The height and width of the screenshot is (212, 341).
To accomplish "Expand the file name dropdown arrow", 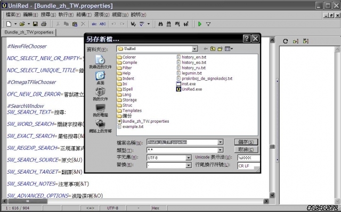I will (x=220, y=142).
